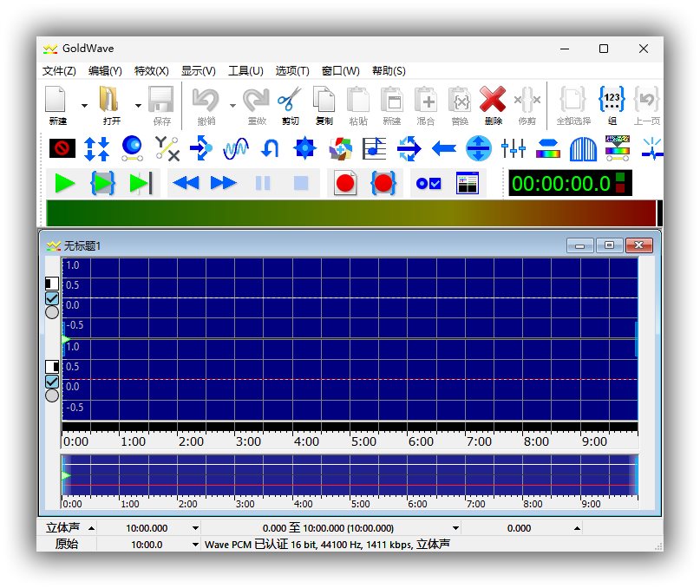
Task: Open the 10:00.000 length dropdown arrow
Action: (195, 528)
